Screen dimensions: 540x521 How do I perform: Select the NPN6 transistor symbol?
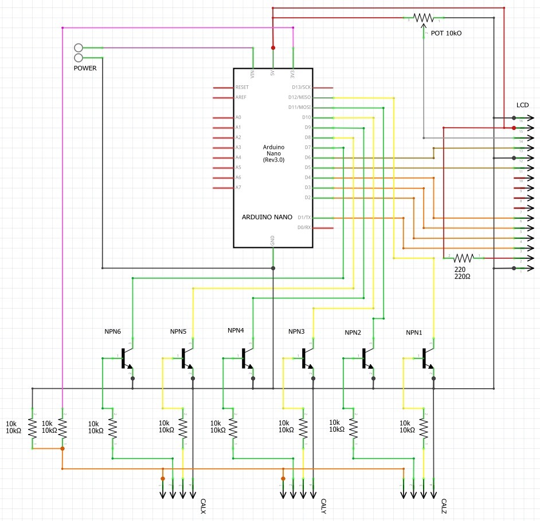point(127,358)
